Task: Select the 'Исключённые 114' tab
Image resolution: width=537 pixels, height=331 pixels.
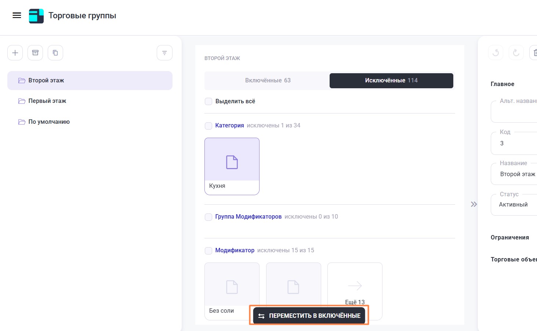Action: (391, 81)
